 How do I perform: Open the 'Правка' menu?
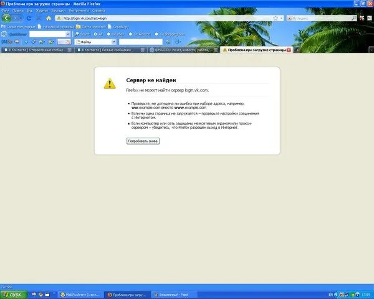tap(17, 11)
